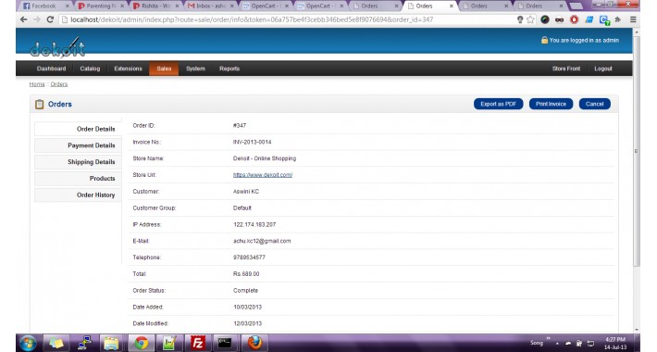Open FileZilla from the taskbar
657x352 pixels.
pyautogui.click(x=197, y=343)
